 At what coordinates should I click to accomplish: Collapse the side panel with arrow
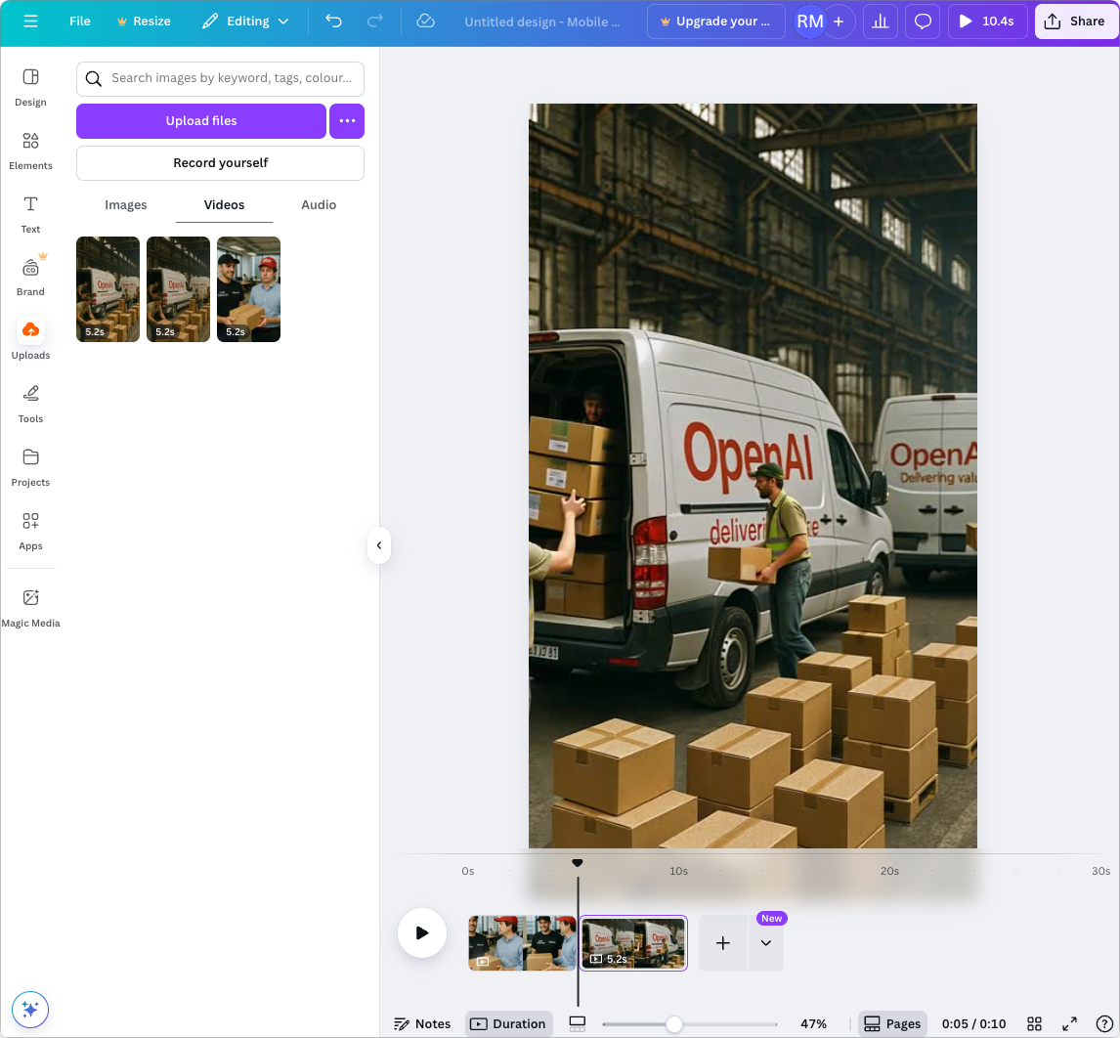(x=379, y=545)
